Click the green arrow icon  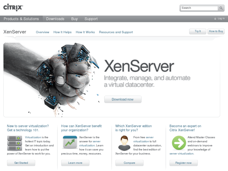[179, 143]
